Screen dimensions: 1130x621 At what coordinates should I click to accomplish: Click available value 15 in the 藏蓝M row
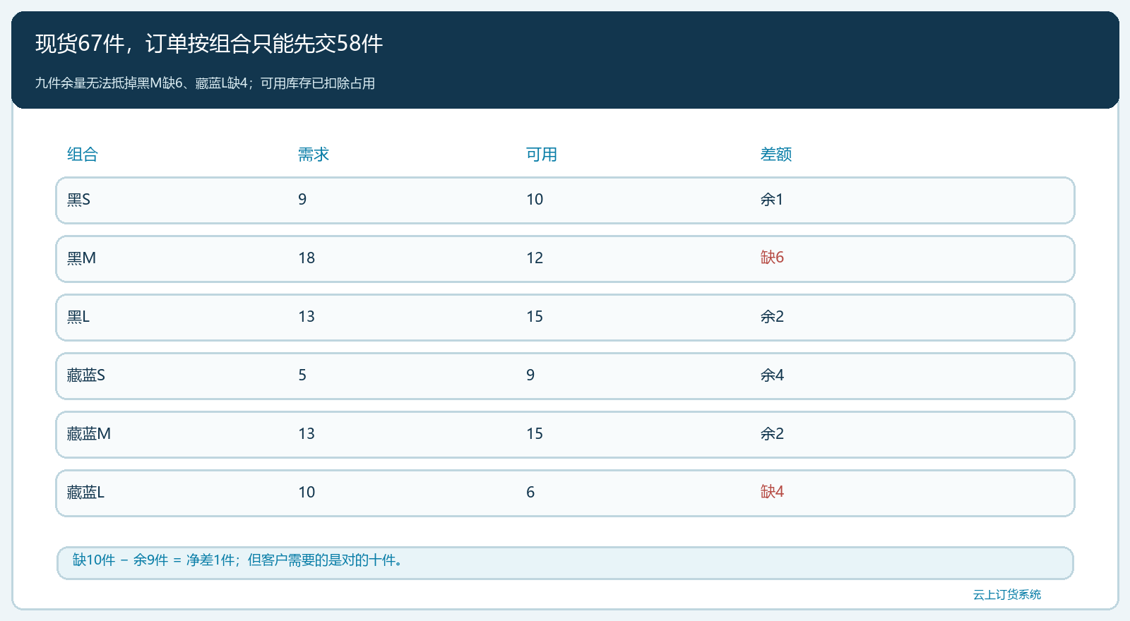535,434
